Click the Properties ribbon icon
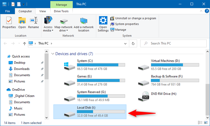210x126 pixels. pos(9,23)
